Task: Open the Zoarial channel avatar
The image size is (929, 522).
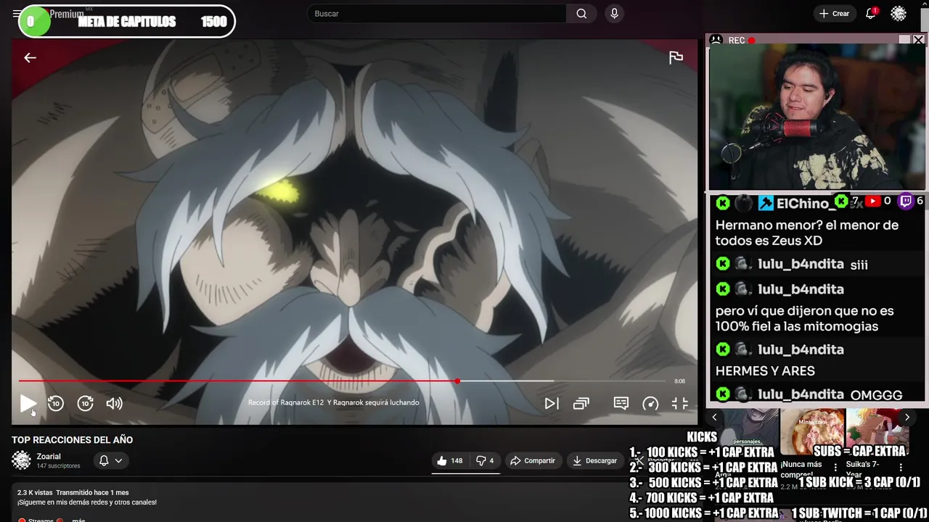Action: [x=22, y=460]
